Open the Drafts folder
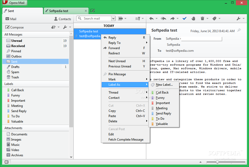Screen dimensions: 249x167 (x=36, y=67)
